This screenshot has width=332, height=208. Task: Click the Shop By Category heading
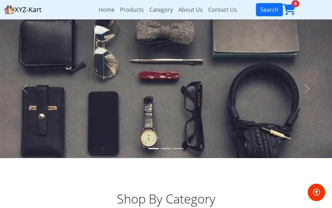(x=166, y=199)
